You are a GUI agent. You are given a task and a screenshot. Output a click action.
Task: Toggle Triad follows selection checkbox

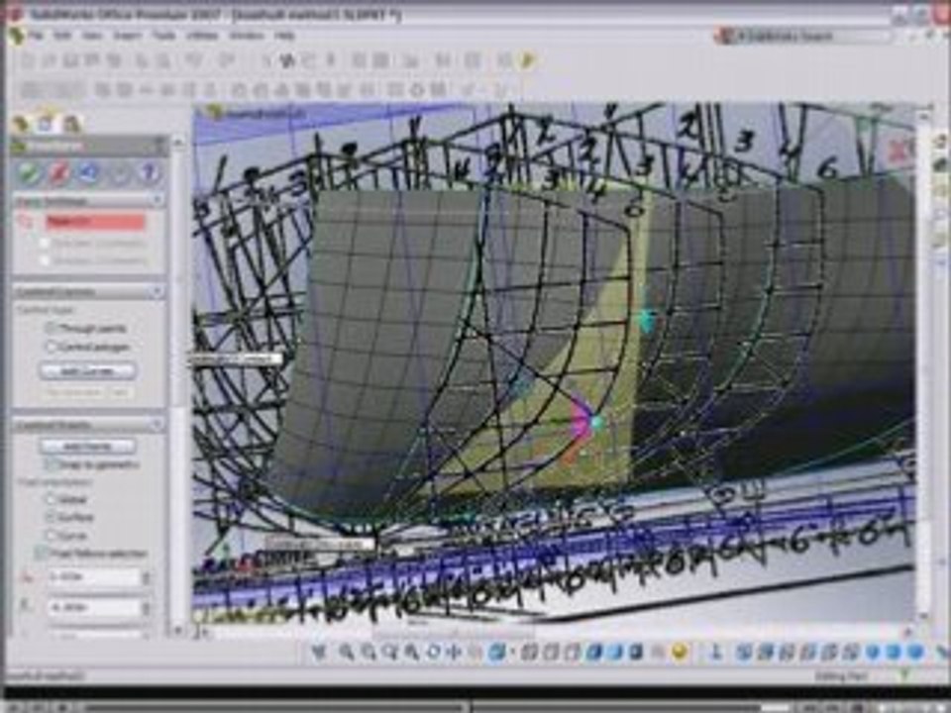click(40, 553)
